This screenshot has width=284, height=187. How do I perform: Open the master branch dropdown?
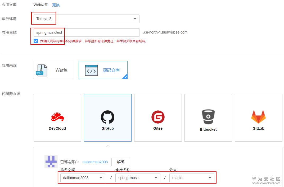192,178
